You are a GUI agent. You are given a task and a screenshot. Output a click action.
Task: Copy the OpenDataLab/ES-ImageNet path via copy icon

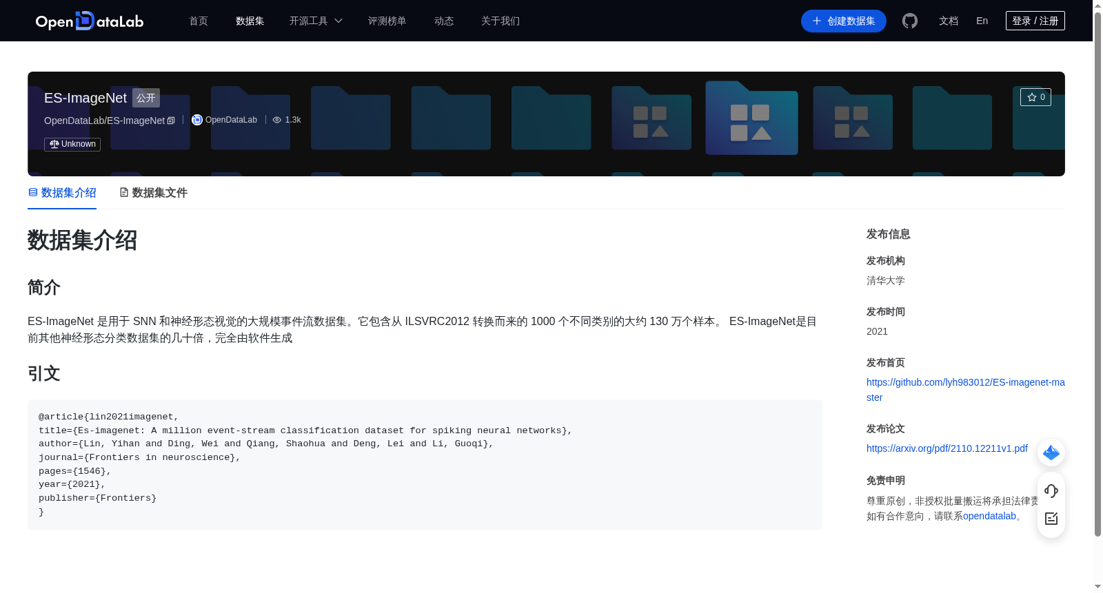171,121
